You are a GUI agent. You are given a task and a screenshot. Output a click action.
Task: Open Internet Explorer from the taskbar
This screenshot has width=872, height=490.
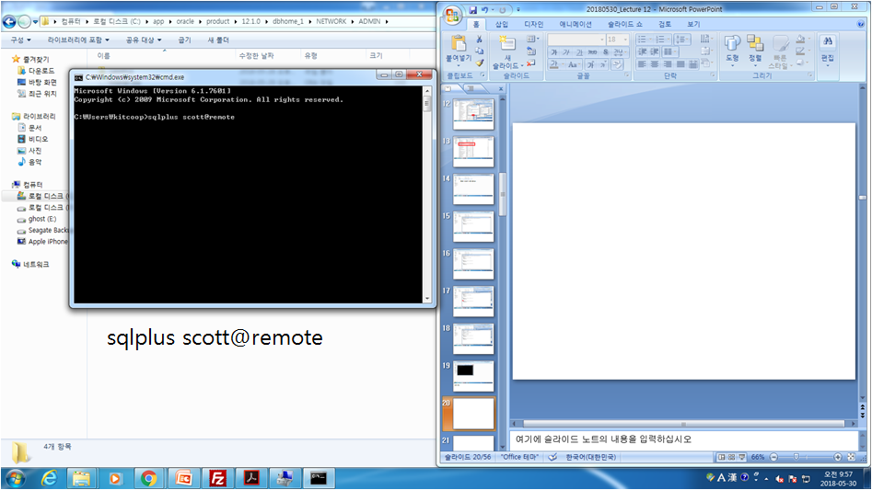click(49, 478)
